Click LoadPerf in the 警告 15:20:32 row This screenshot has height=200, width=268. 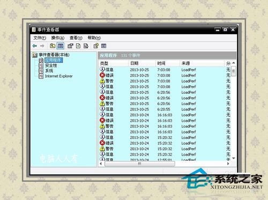189,149
